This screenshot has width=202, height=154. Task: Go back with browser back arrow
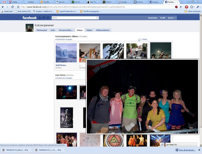[x=3, y=7]
